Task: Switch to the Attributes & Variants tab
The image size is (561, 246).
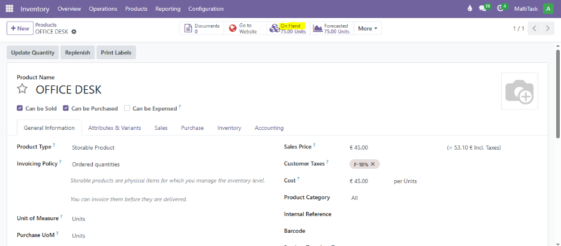Action: pyautogui.click(x=114, y=128)
